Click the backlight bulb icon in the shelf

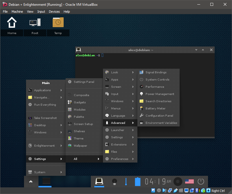pos(115,182)
